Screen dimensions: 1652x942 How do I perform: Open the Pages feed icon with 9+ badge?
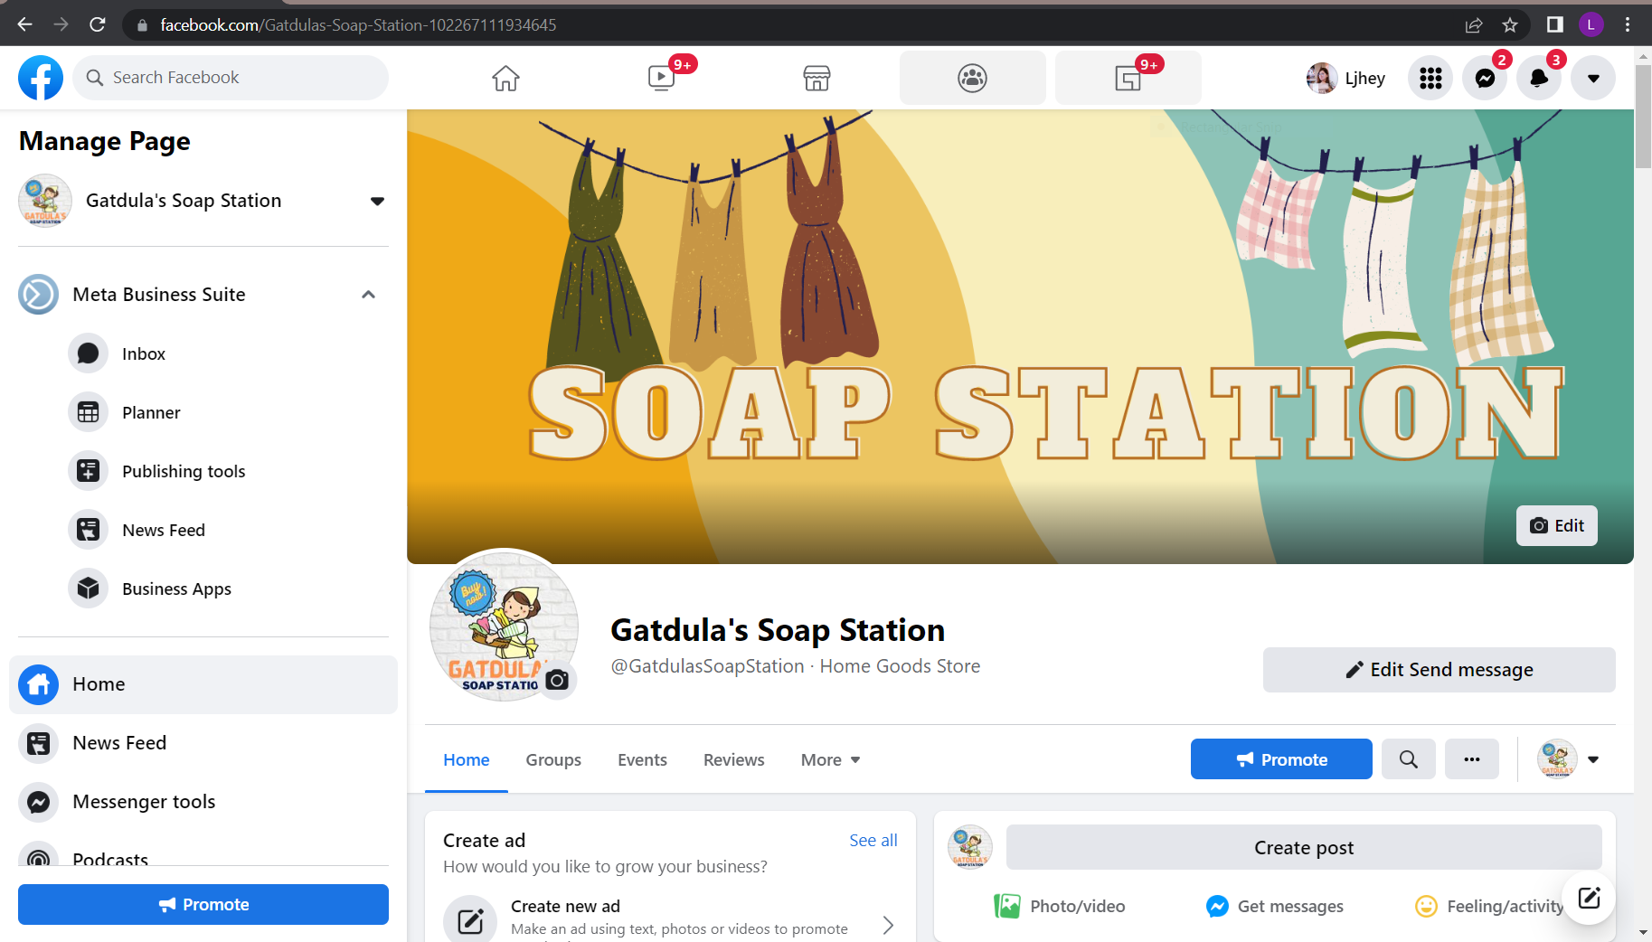click(1128, 79)
